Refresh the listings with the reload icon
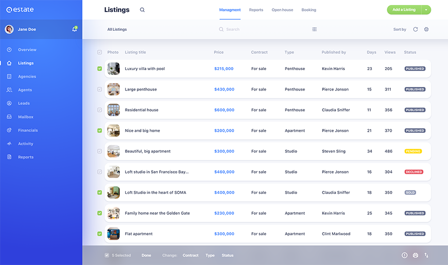 [x=416, y=29]
